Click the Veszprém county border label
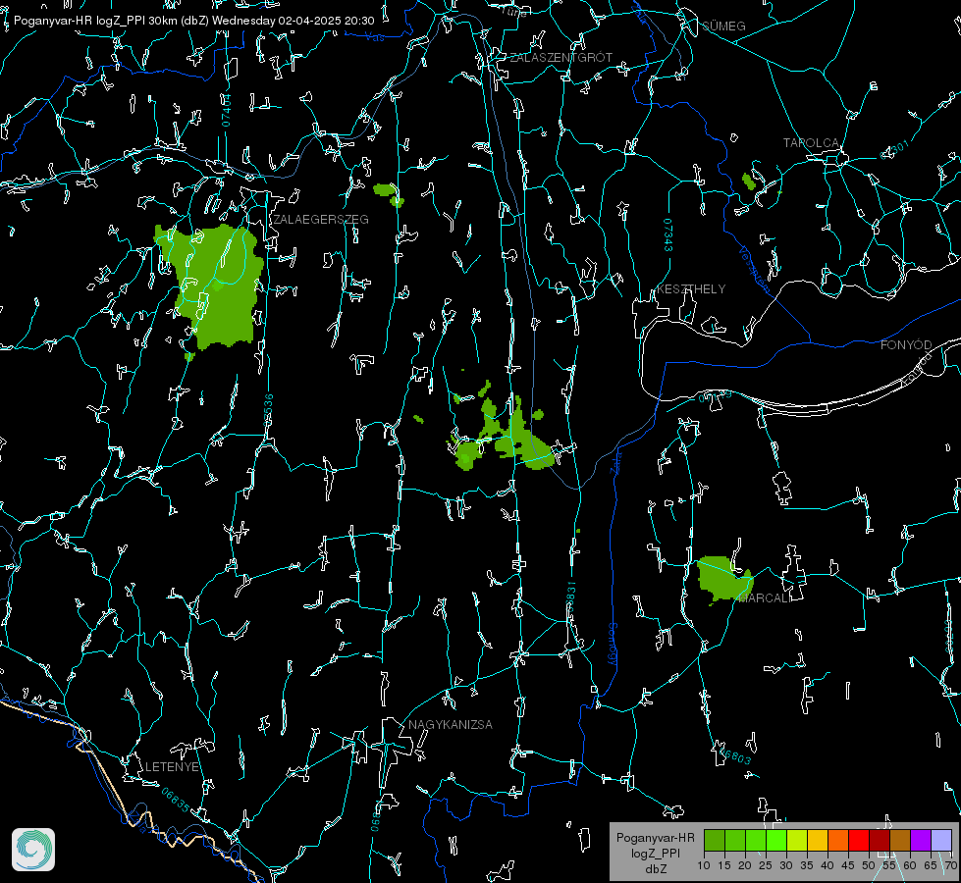The width and height of the screenshot is (961, 883). pos(754,269)
